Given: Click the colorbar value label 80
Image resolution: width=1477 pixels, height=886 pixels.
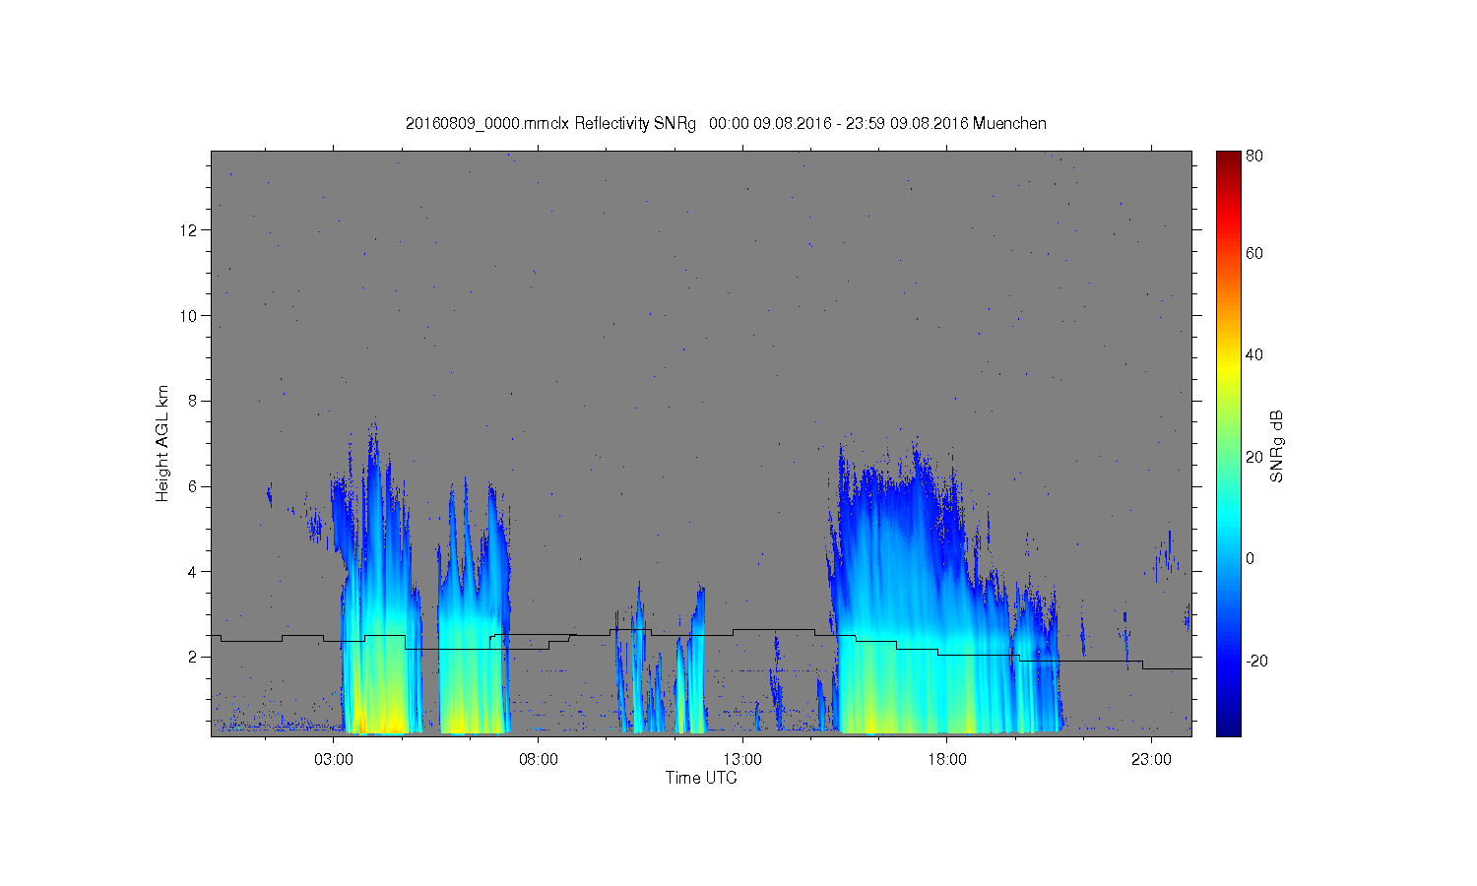Looking at the screenshot, I should pyautogui.click(x=1254, y=156).
